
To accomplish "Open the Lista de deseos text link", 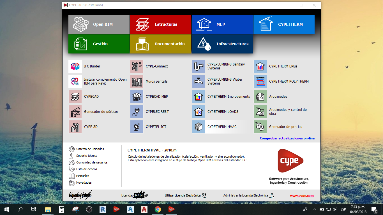I will 87,169.
